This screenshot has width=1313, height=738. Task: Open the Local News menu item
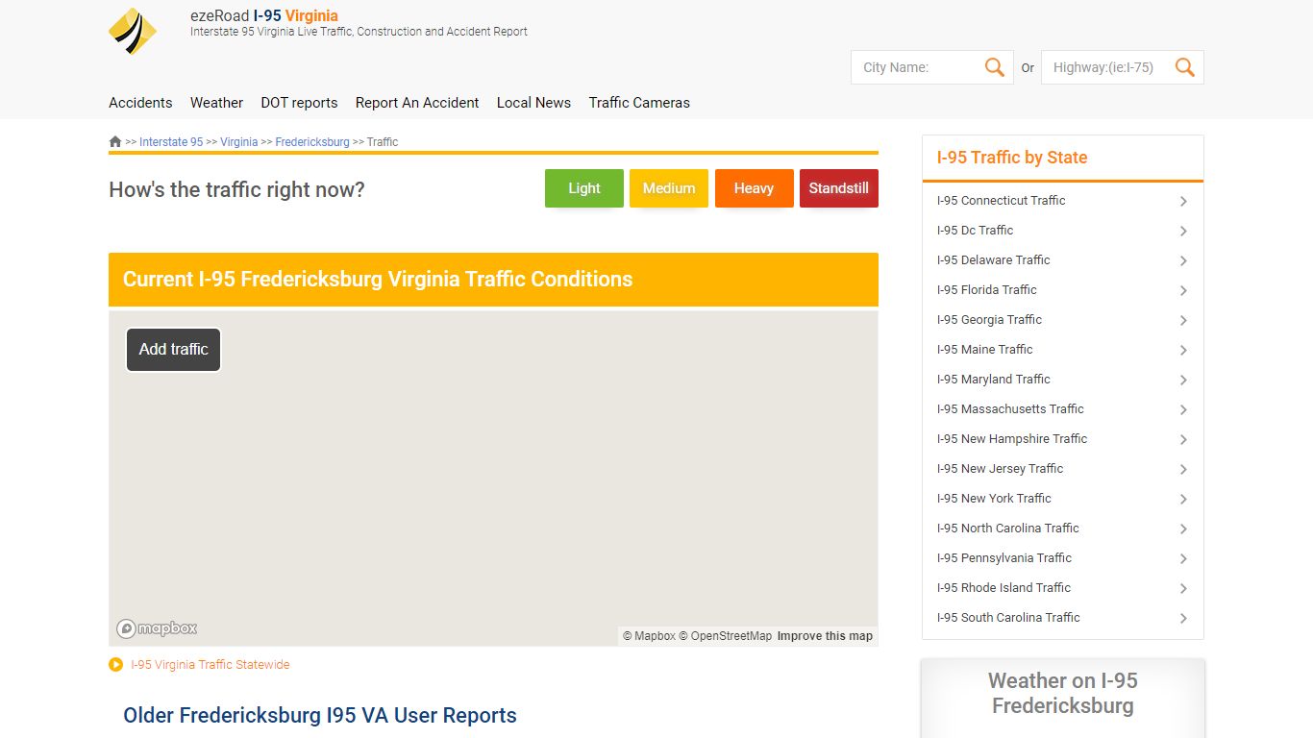click(x=533, y=103)
